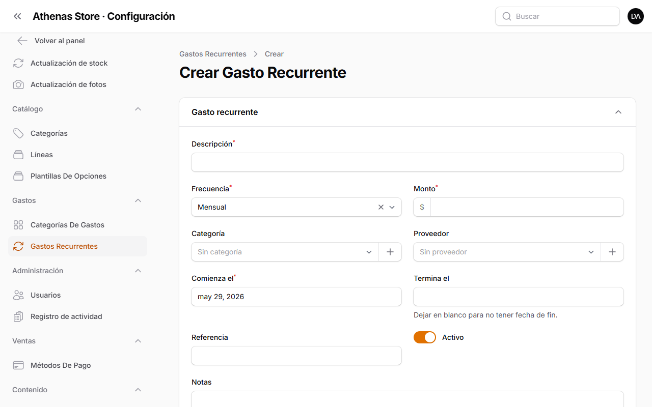This screenshot has width=652, height=407.
Task: Click the Referencia input field
Action: [x=296, y=356]
